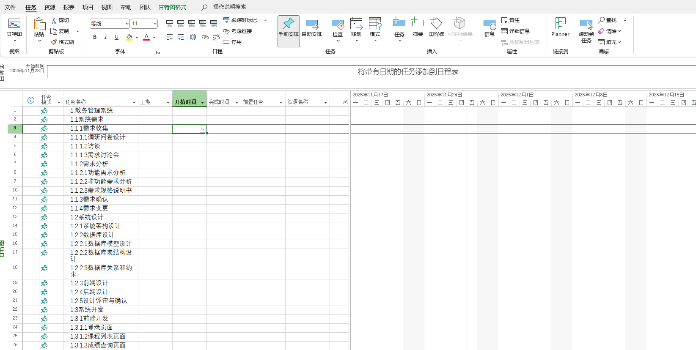
Task: Click the unlink tasks broken-chain icon
Action: [x=216, y=37]
